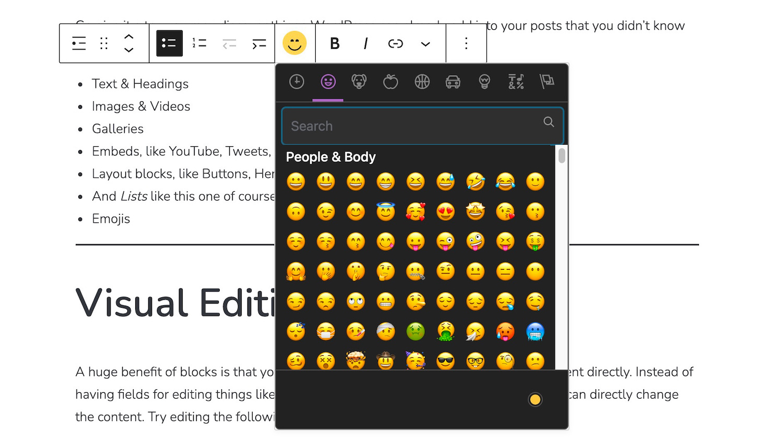Screen dimensions: 783x442
Task: Switch to ordered numbered list
Action: tap(199, 43)
